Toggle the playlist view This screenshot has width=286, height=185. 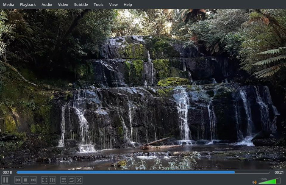tap(64, 180)
